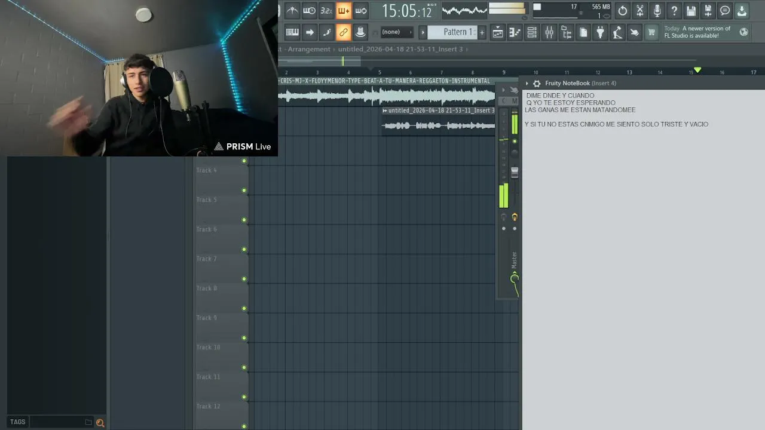Image resolution: width=765 pixels, height=430 pixels.
Task: Toggle step editing mode
Action: [x=326, y=32]
